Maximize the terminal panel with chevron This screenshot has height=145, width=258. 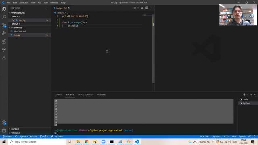point(251,95)
